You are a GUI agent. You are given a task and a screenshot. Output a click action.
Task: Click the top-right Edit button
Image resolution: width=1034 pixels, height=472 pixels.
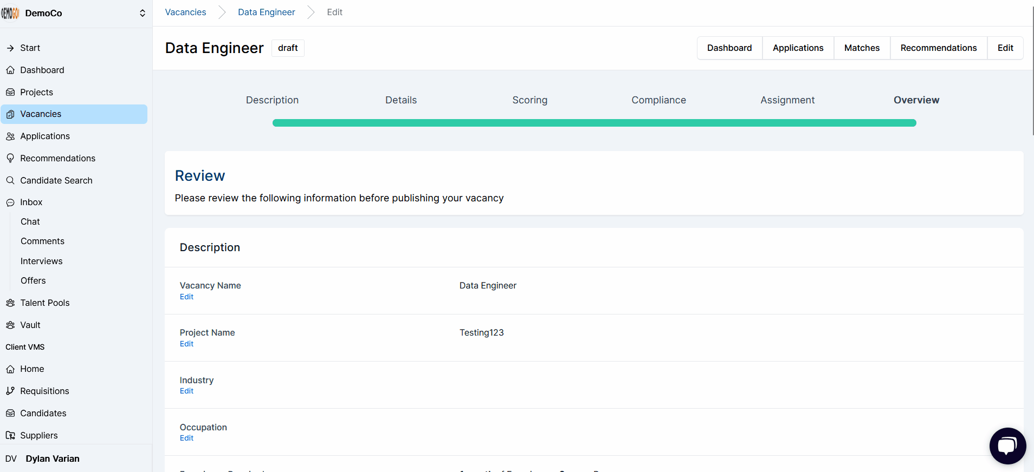[1005, 48]
